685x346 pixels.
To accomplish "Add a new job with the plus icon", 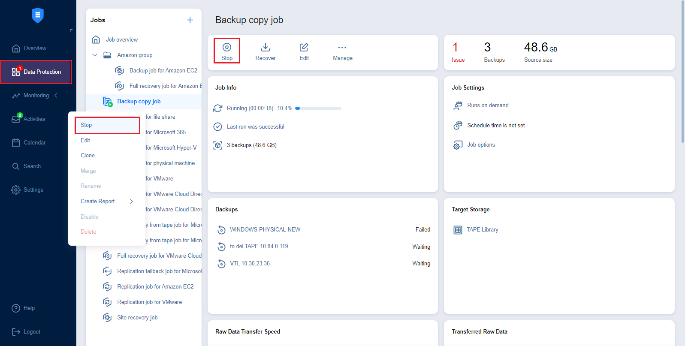I will click(190, 20).
